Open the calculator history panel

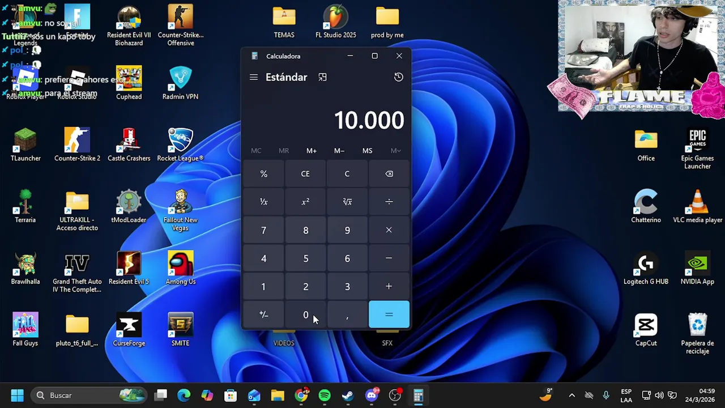[x=399, y=77]
